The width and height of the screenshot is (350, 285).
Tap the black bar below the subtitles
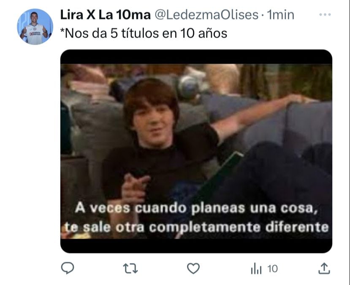tap(196, 246)
